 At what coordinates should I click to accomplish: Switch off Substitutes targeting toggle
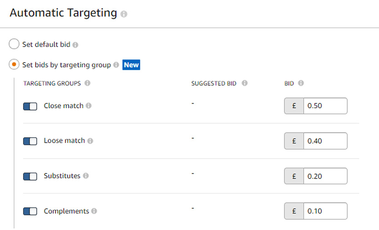pyautogui.click(x=30, y=176)
